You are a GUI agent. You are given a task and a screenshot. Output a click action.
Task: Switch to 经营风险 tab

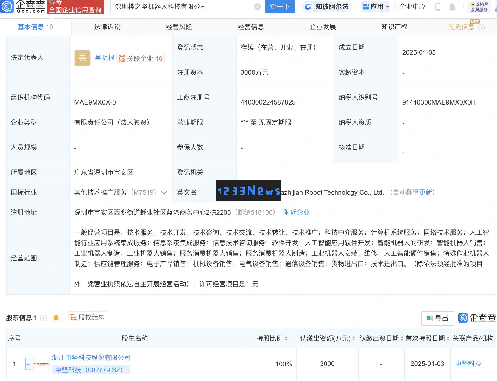pyautogui.click(x=179, y=27)
